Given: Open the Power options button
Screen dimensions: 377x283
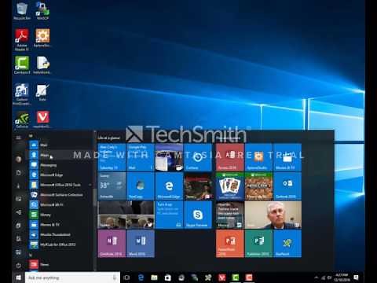Looking at the screenshot, I should click(x=18, y=266).
